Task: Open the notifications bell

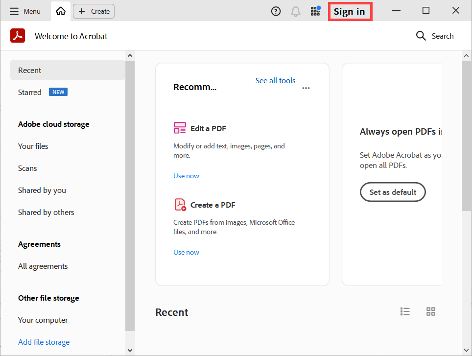Action: pyautogui.click(x=296, y=11)
